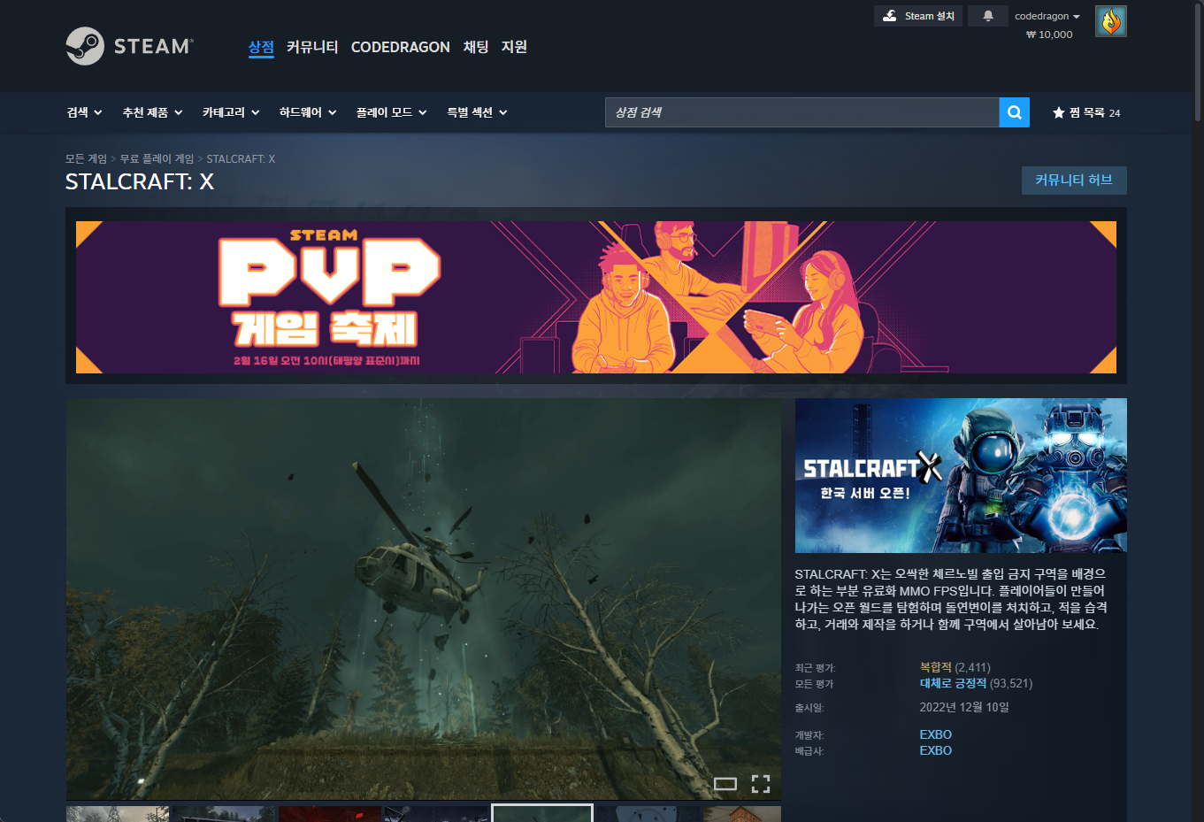Open the CODEDRAGON profile menu
Screen dimensions: 1204x822
coord(401,47)
